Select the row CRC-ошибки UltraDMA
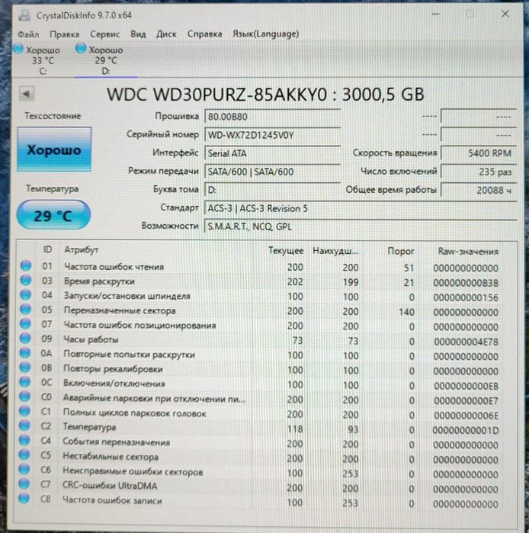 click(260, 487)
